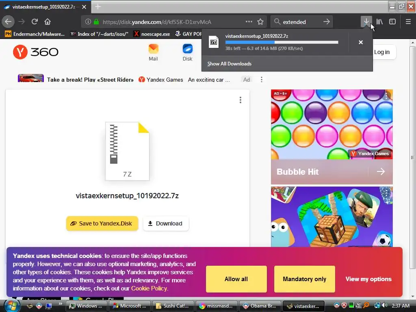This screenshot has height=312, width=416.
Task: Open Yandex Mail service
Action: tap(153, 52)
